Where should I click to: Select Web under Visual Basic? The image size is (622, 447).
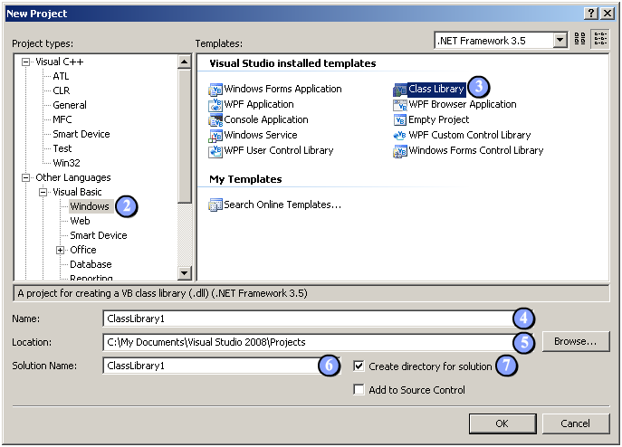click(x=80, y=221)
